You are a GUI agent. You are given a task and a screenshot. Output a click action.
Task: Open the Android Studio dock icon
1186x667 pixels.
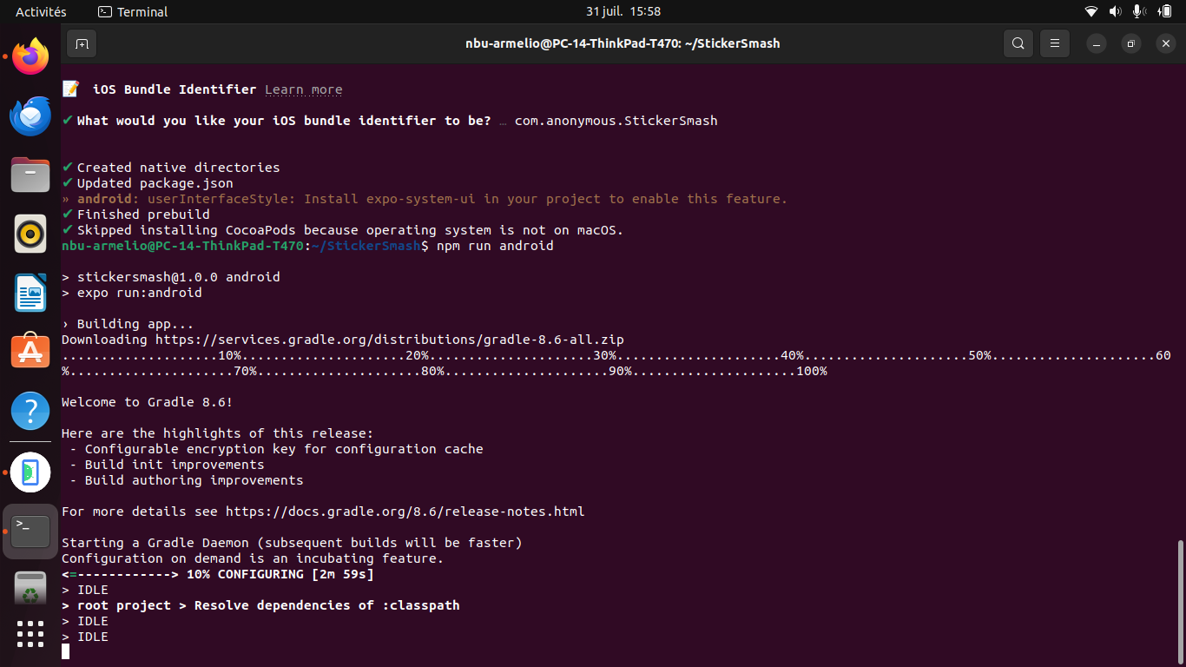[x=30, y=472]
